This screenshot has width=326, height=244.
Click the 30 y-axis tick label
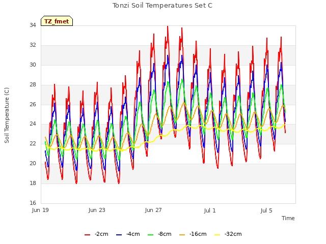(x=33, y=65)
